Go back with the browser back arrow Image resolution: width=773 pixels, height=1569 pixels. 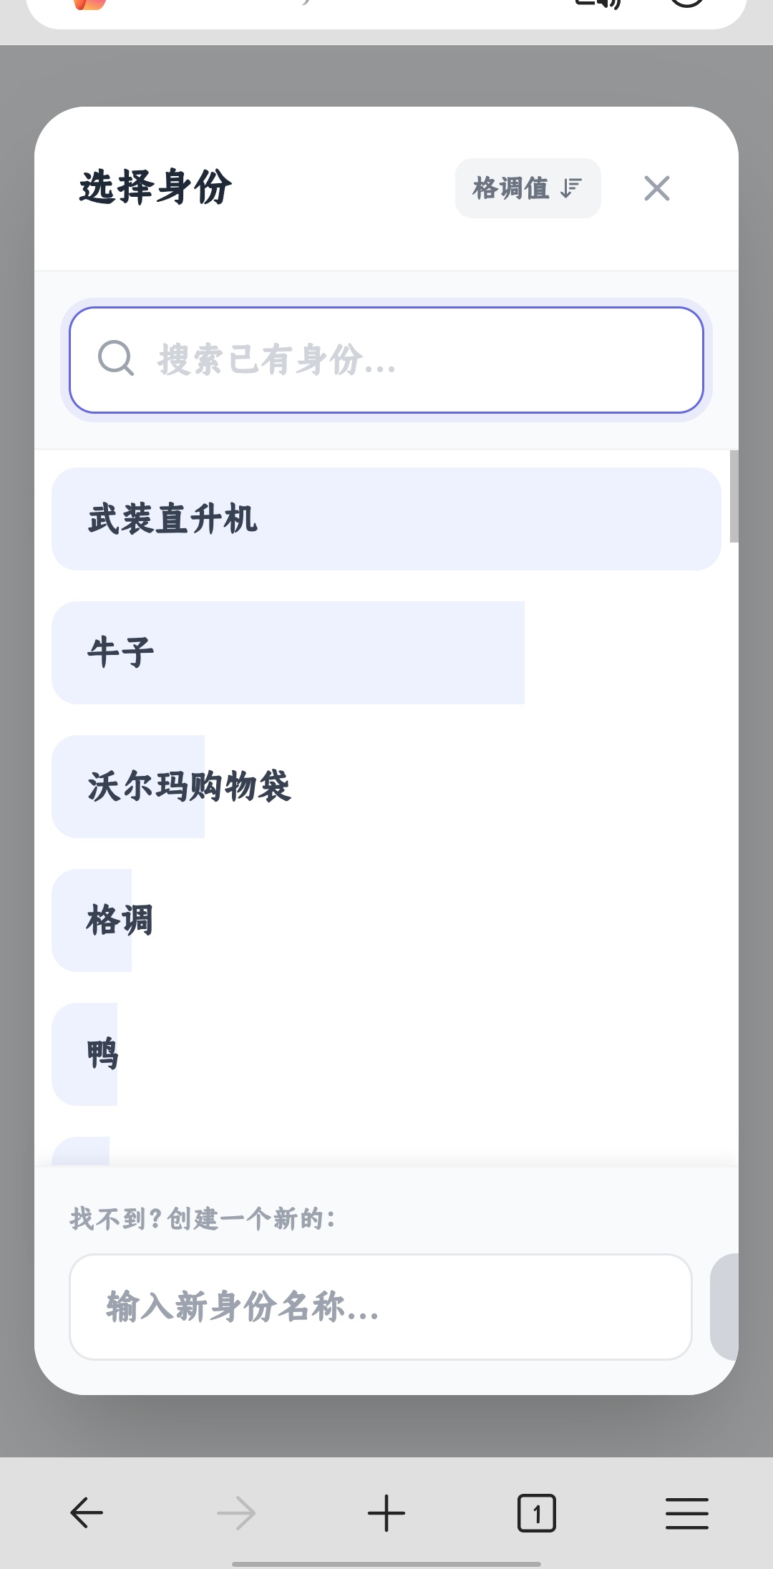[87, 1513]
